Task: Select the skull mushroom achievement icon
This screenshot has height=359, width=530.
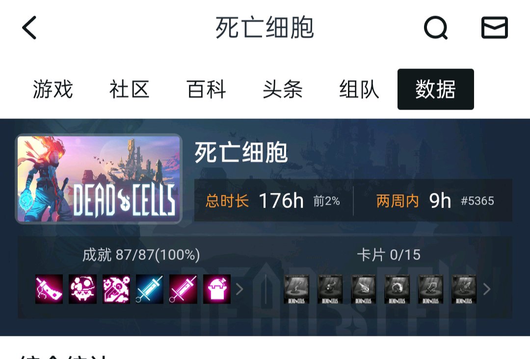Action: point(82,289)
